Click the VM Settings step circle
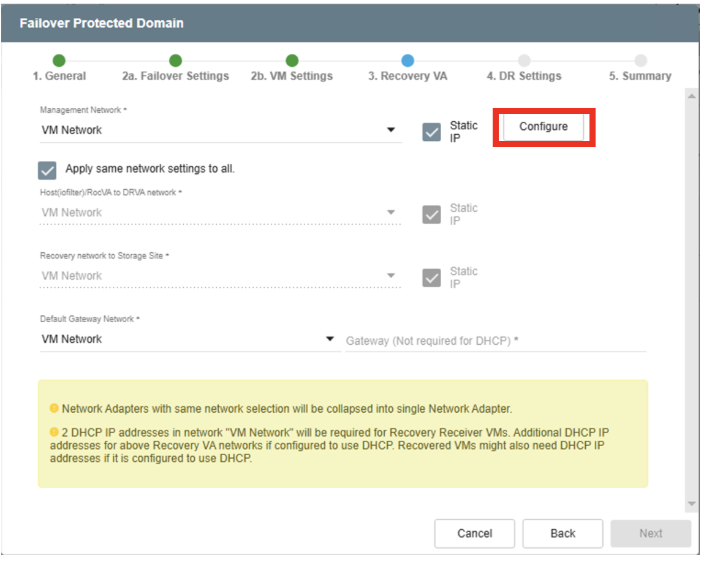The image size is (701, 561). point(292,61)
